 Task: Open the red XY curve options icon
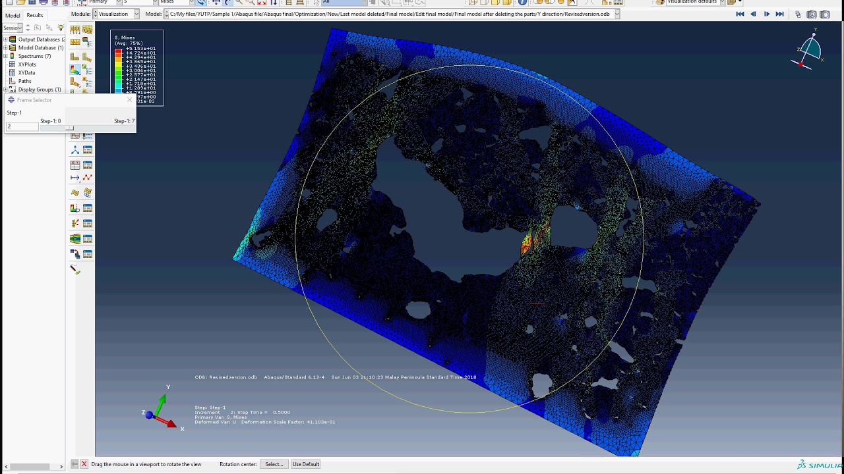(x=87, y=178)
